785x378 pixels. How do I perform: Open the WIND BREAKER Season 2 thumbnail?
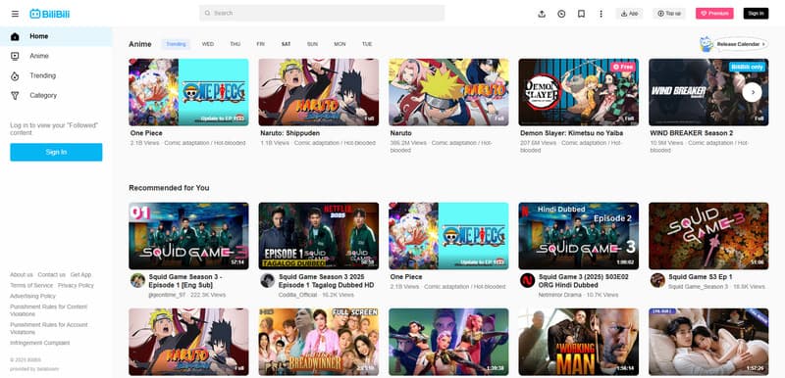click(x=708, y=92)
